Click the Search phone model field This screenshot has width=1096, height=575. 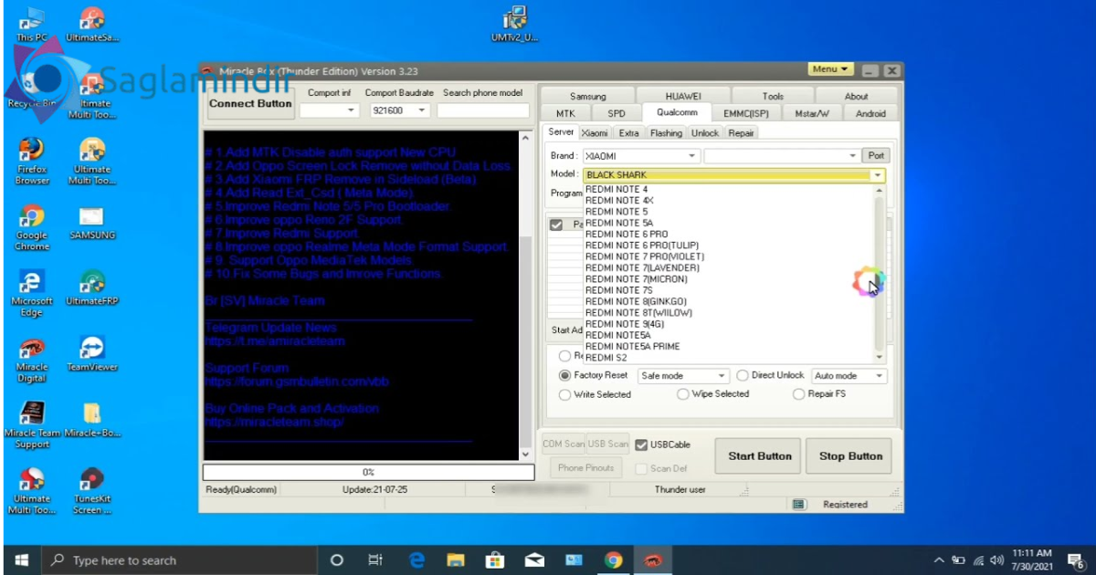click(484, 110)
